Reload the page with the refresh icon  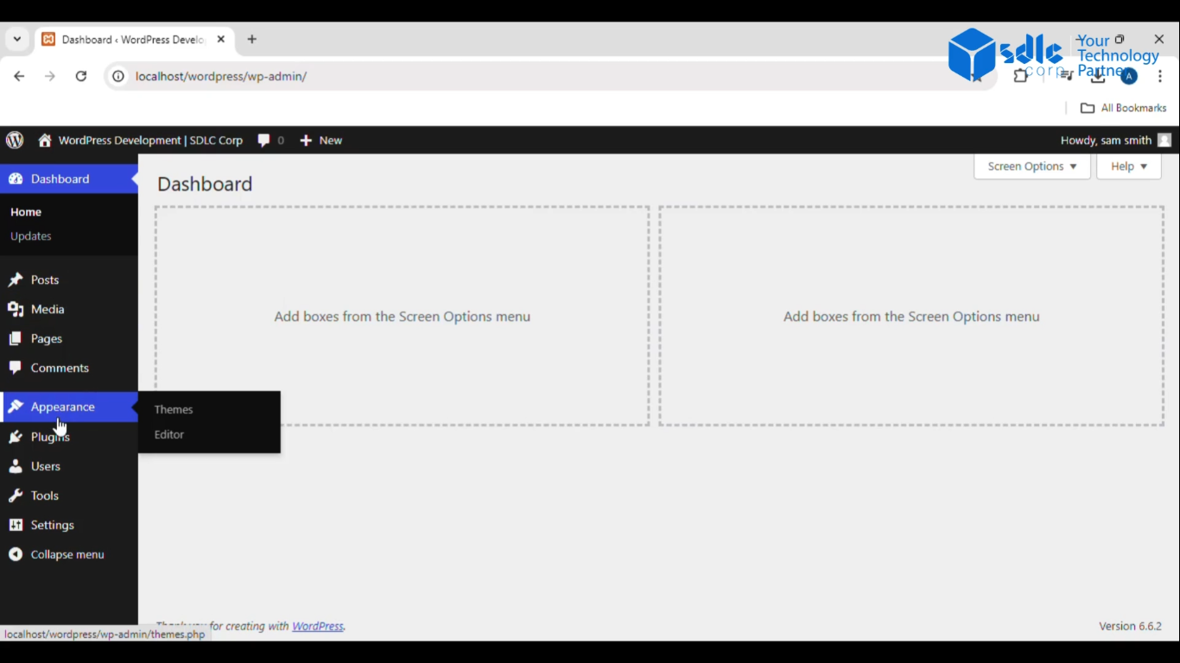(81, 76)
